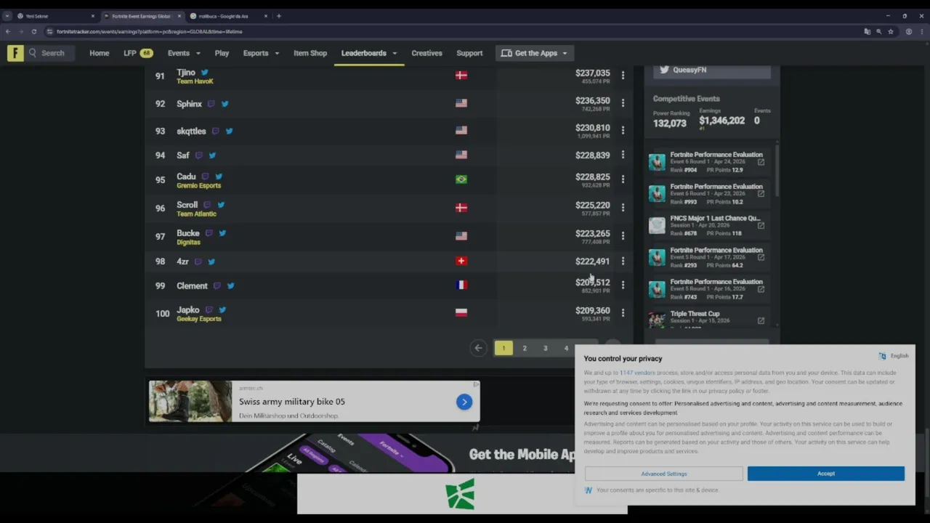Reload the page with the browser refresh button
Viewport: 930px width, 523px height.
click(x=33, y=31)
